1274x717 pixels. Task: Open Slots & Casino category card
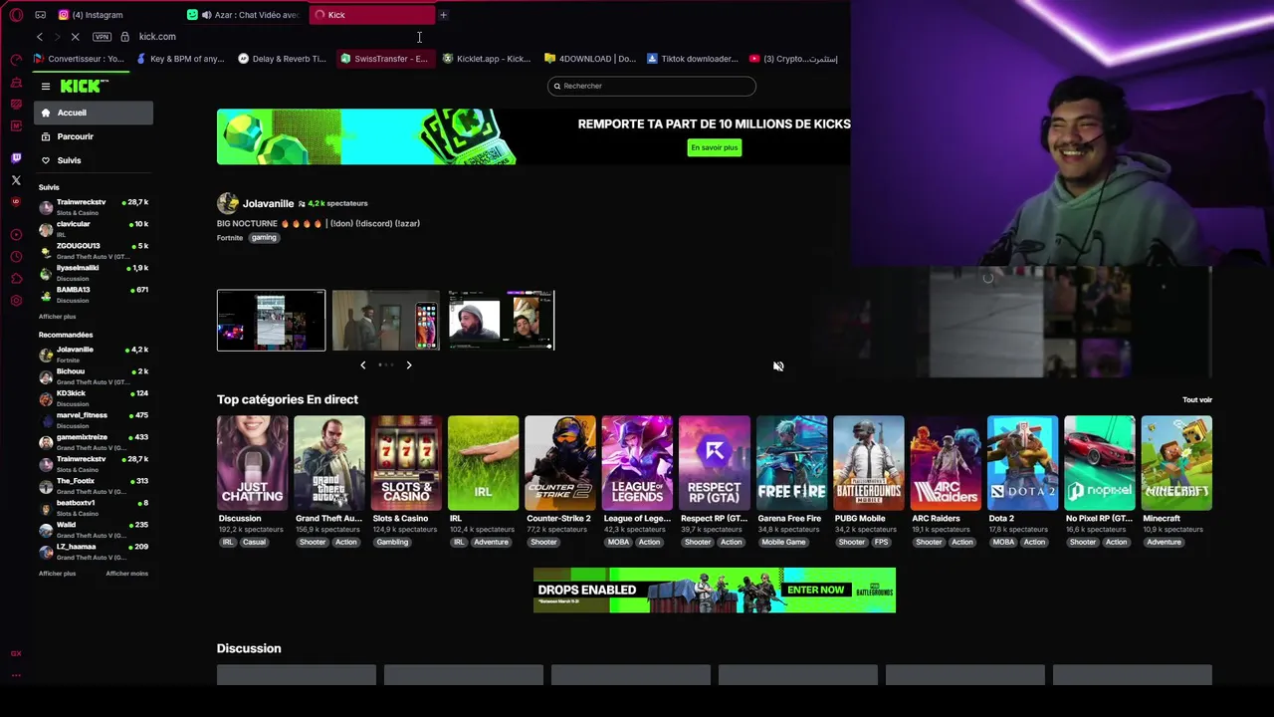coord(406,463)
